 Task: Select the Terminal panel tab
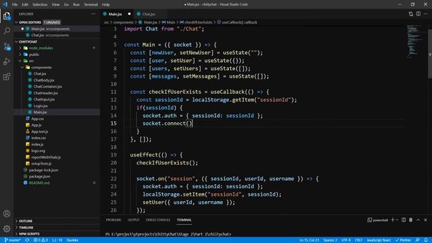pos(184,220)
